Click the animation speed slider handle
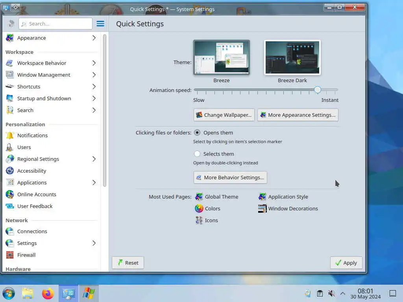This screenshot has width=403, height=302. click(x=318, y=90)
